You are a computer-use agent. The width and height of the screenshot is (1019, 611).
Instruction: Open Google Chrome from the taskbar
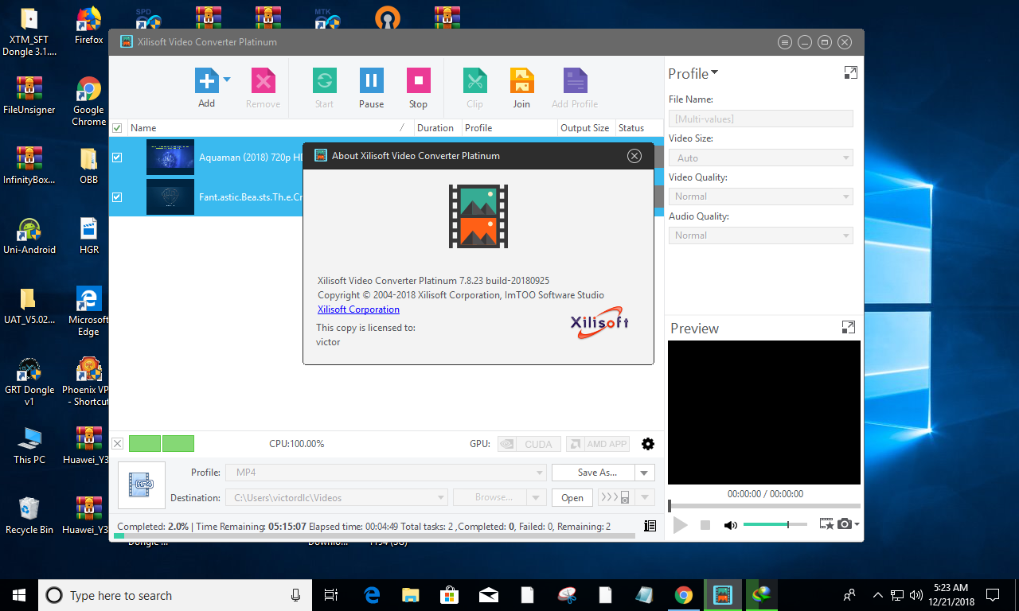[x=683, y=595]
